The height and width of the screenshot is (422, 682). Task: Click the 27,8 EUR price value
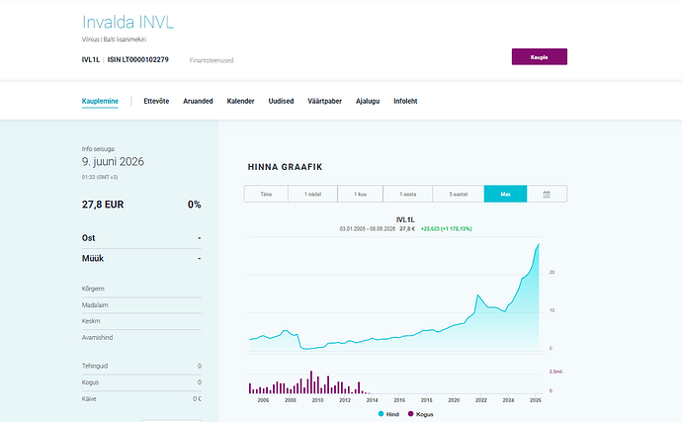tap(103, 205)
